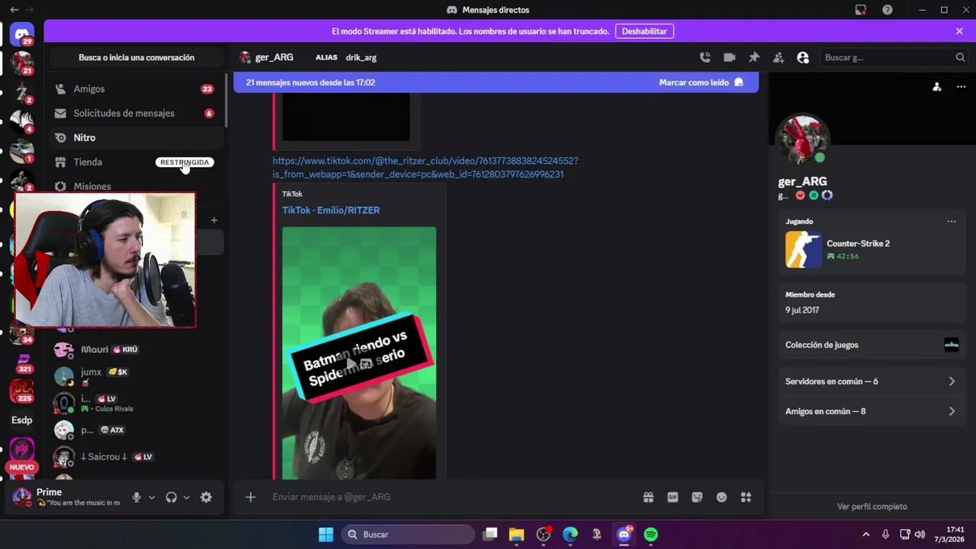Expand microphone input options
This screenshot has height=549, width=976.
pos(151,497)
